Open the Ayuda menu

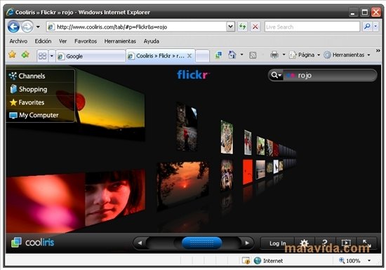(x=152, y=41)
